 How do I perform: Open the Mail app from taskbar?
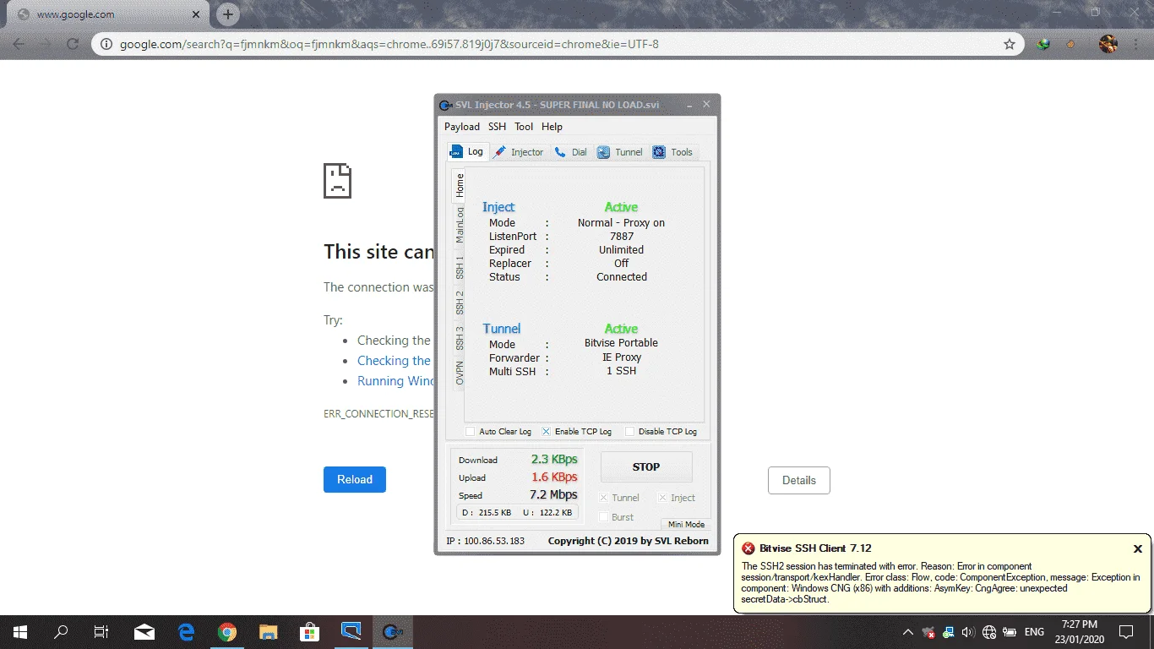[x=144, y=631]
